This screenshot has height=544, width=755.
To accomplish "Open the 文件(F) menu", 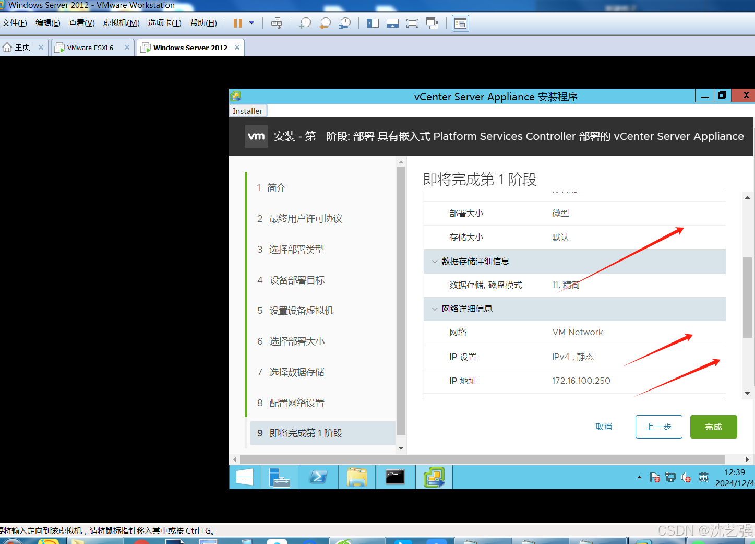I will (x=15, y=23).
